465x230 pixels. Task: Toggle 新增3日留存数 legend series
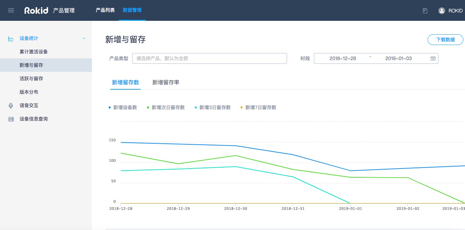(x=215, y=107)
